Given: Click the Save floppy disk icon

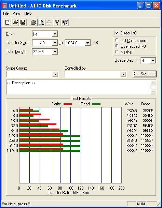Looking at the screenshot, I should pyautogui.click(x=23, y=22).
